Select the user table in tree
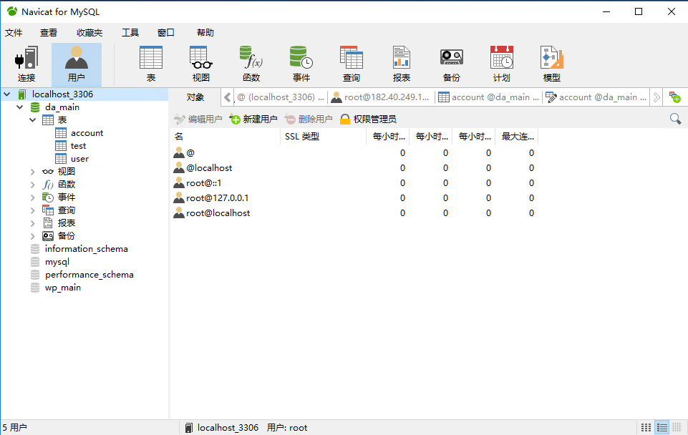The image size is (688, 435). point(80,159)
